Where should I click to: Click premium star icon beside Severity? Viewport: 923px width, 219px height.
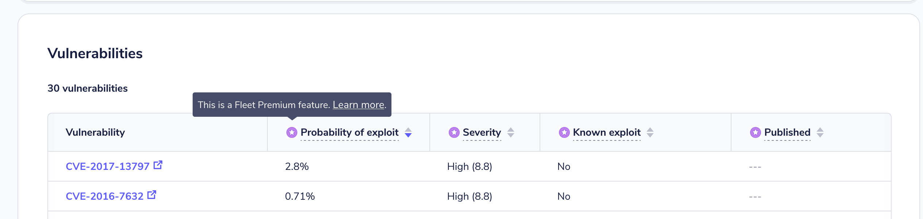[454, 132]
